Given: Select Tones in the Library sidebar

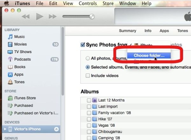Looking at the screenshot, I should (x=16, y=82).
